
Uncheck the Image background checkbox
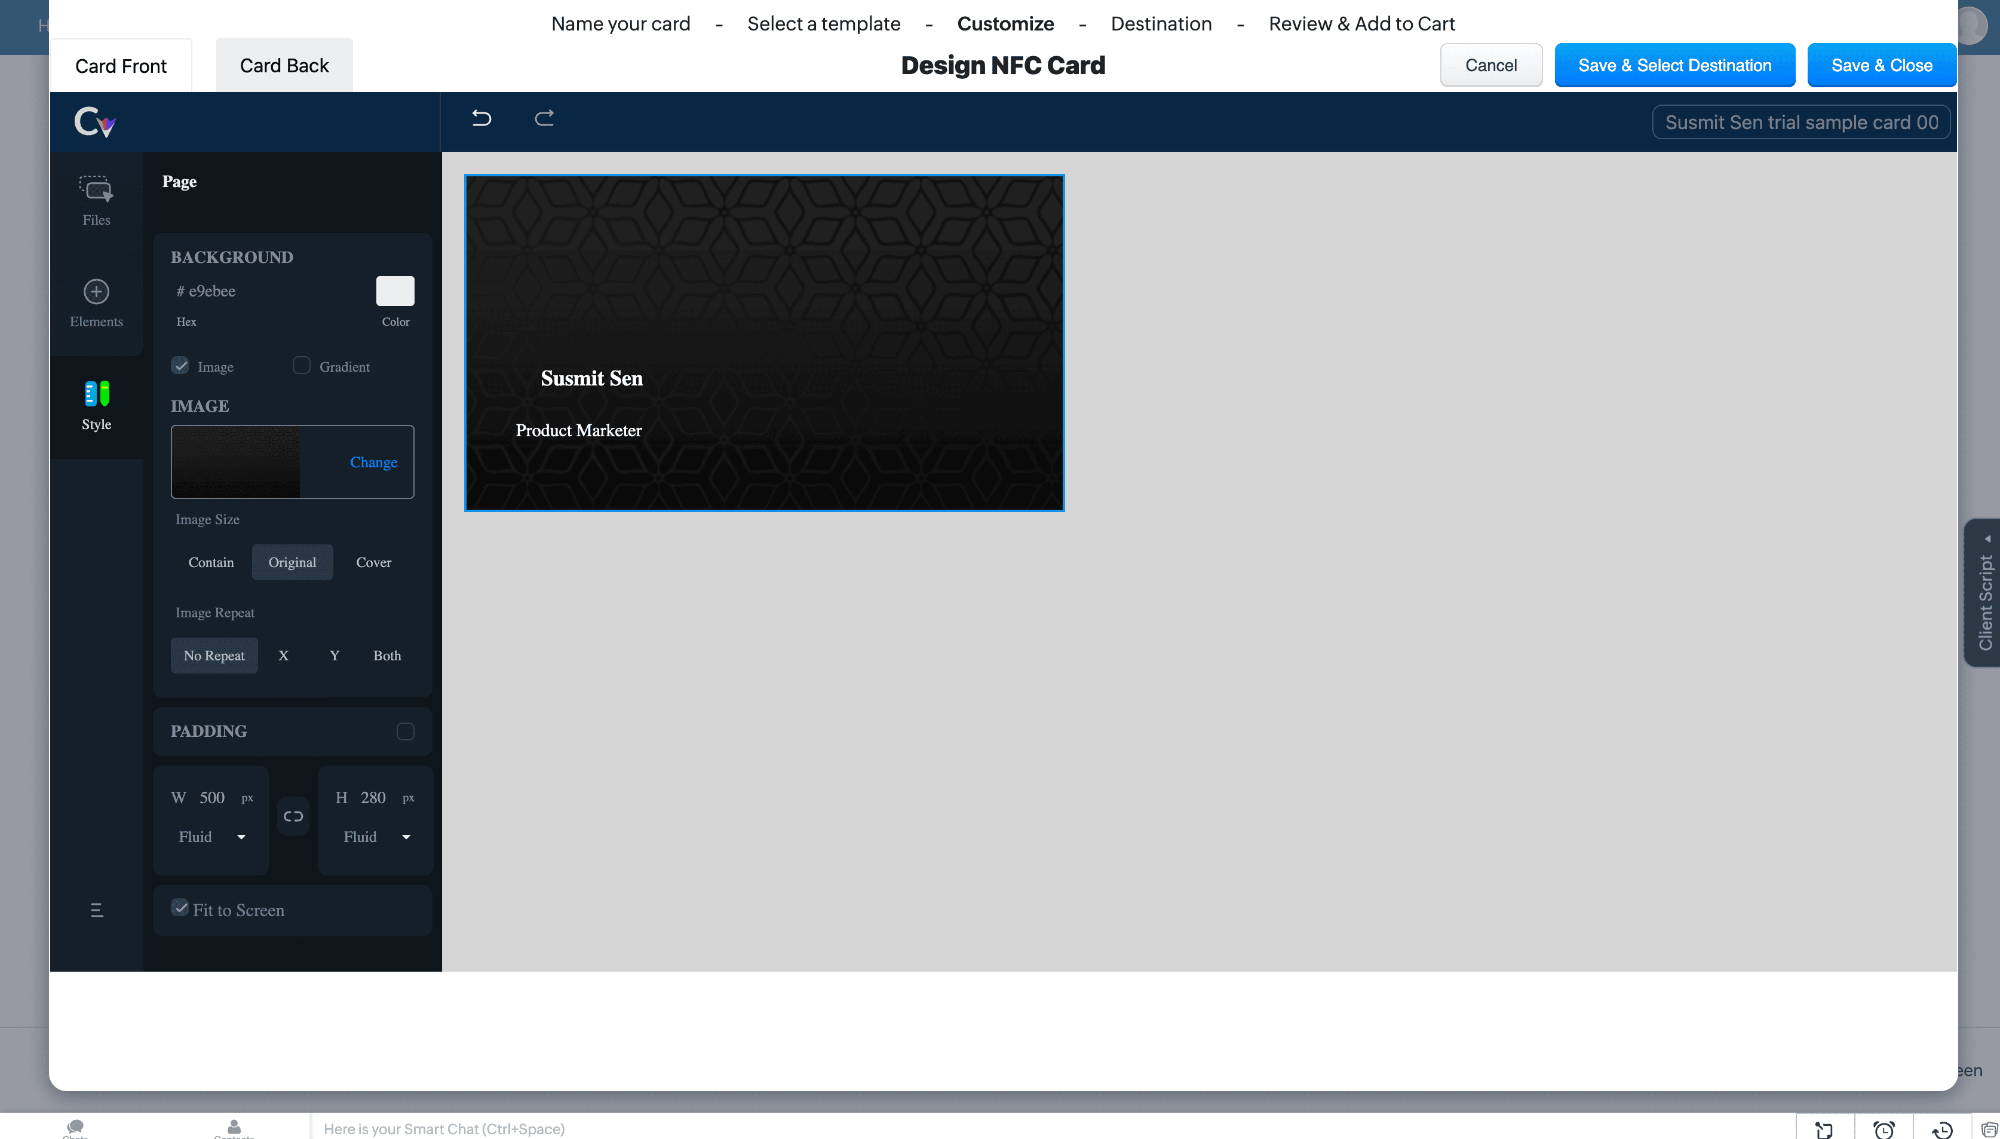180,365
